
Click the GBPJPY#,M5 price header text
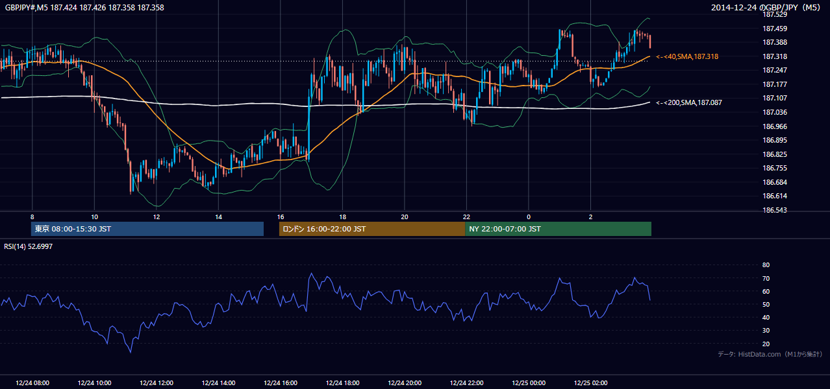click(84, 8)
